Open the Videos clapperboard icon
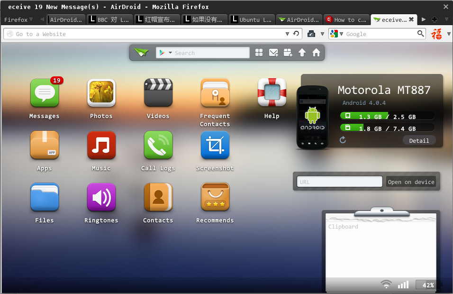 point(158,93)
